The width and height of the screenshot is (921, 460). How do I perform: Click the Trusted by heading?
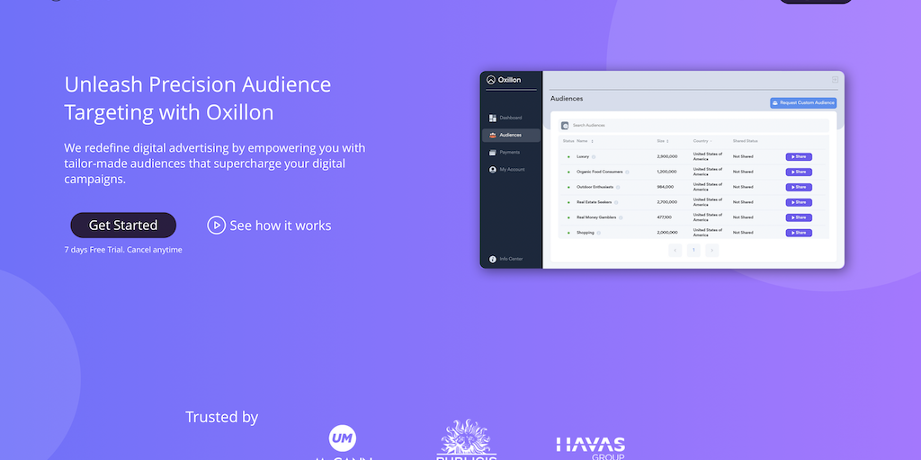[222, 417]
